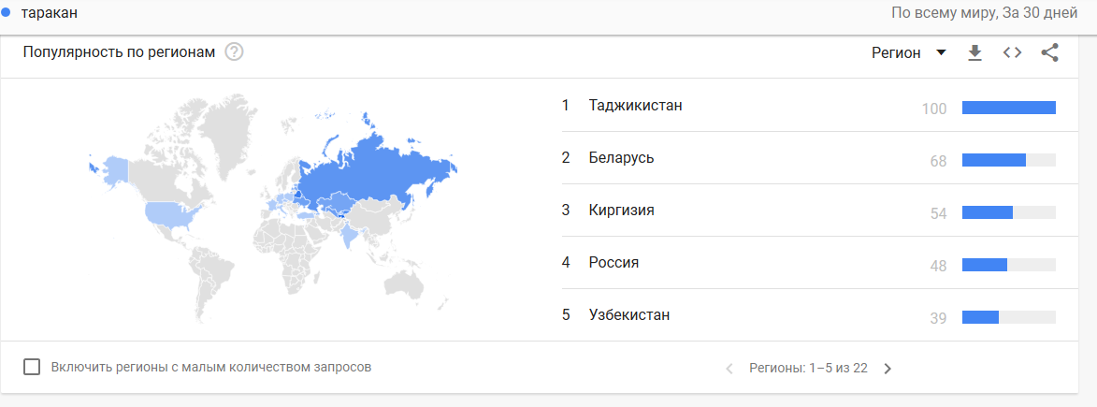
Task: Download the region popularity data
Action: [974, 52]
